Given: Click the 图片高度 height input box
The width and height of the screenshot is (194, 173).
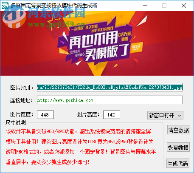Looking at the screenshot, I should (x=112, y=115).
